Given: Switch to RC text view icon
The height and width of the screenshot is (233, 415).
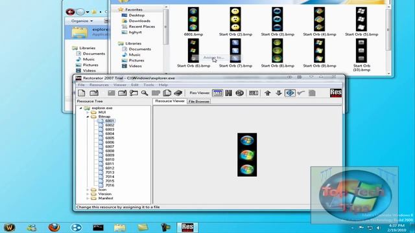Looking at the screenshot, I should tap(239, 93).
